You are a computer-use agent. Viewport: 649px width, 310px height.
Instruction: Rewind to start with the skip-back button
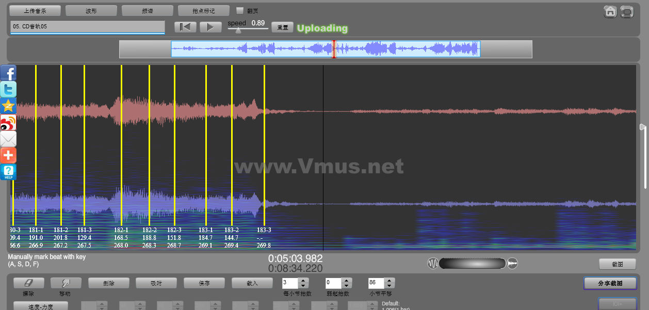185,27
